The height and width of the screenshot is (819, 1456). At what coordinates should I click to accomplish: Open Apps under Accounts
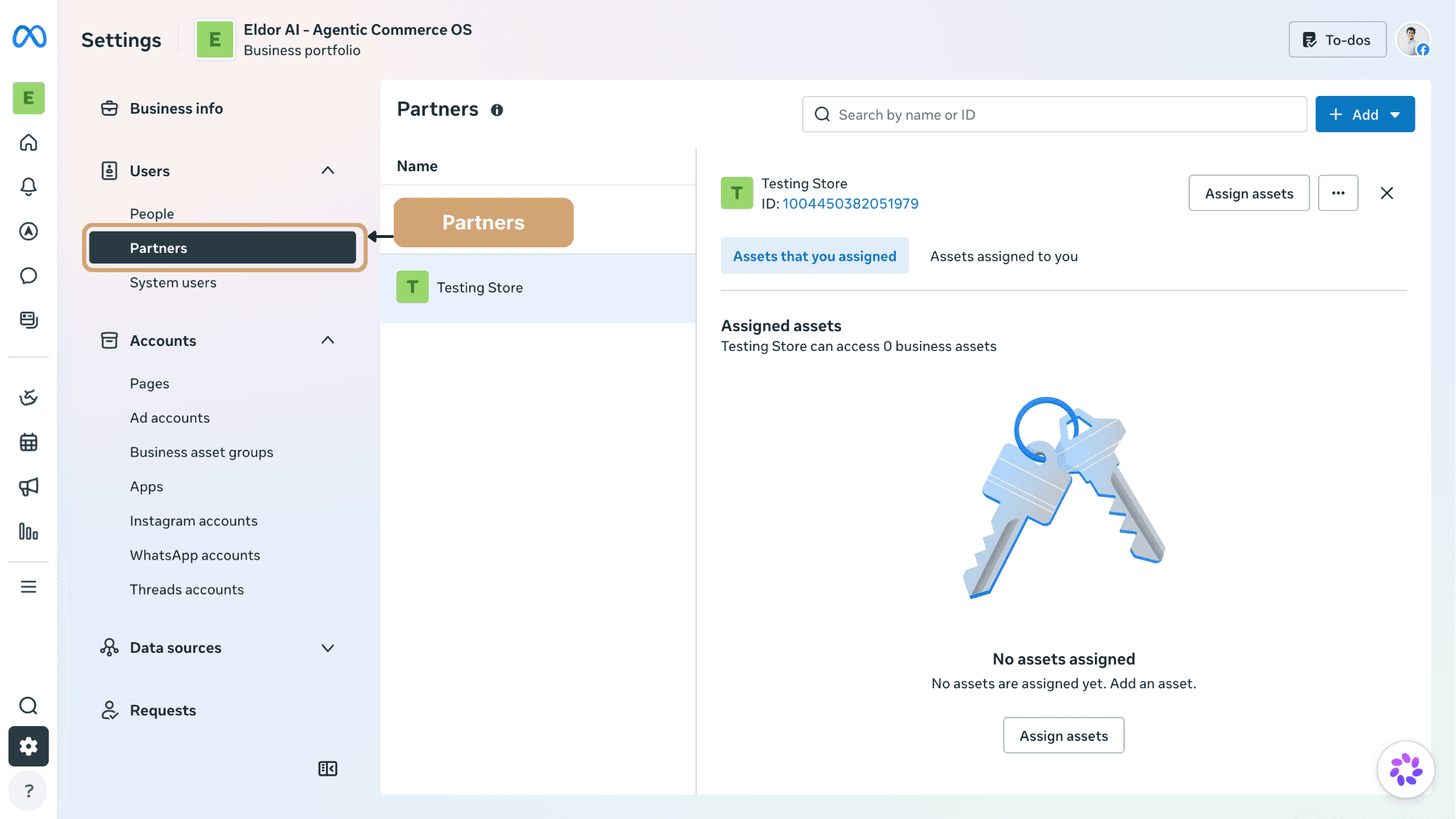[146, 487]
